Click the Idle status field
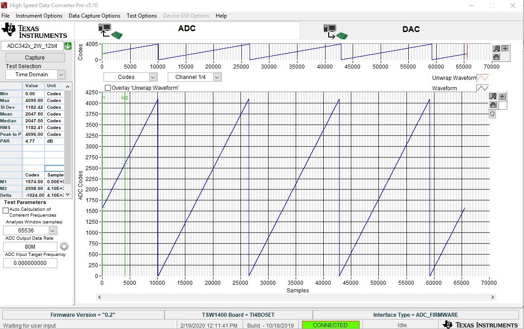This screenshot has height=329, width=524. 402,325
